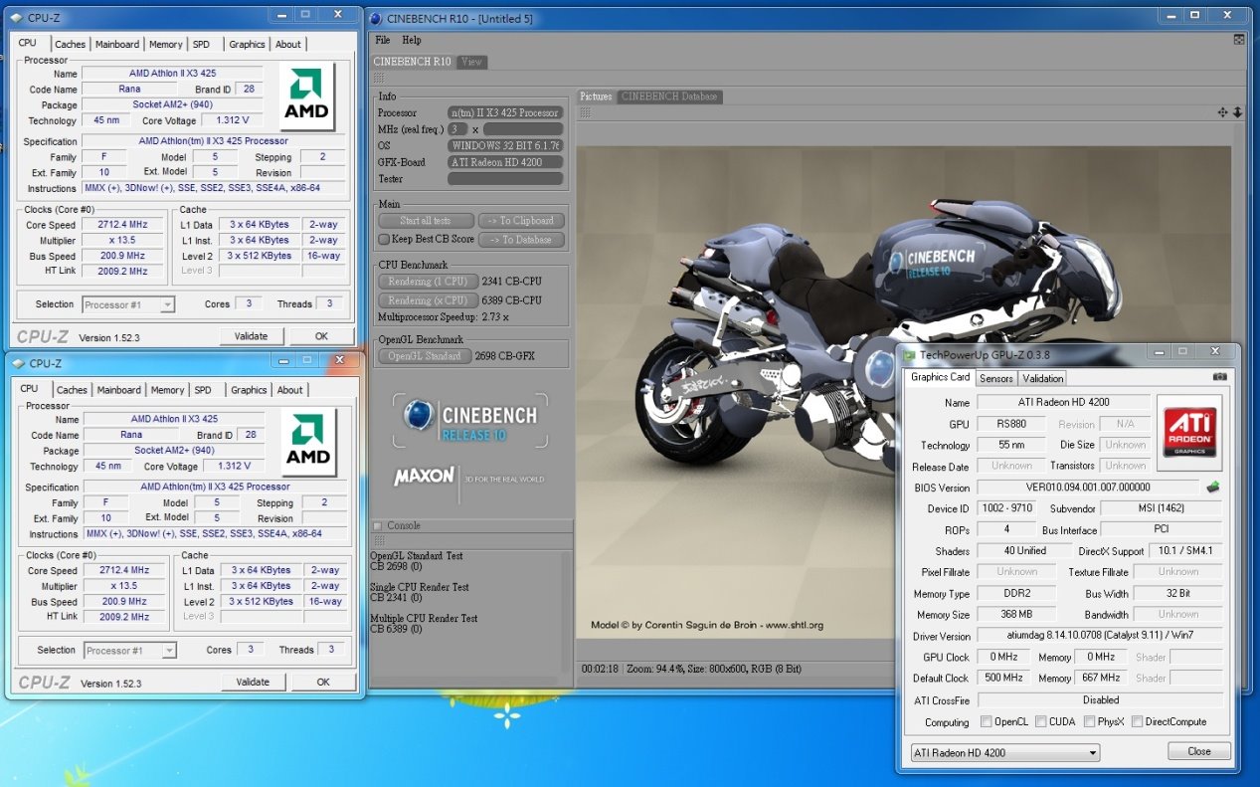Screen dimensions: 1260x787
Task: Click the green BIOS save chip icon
Action: 1213,488
